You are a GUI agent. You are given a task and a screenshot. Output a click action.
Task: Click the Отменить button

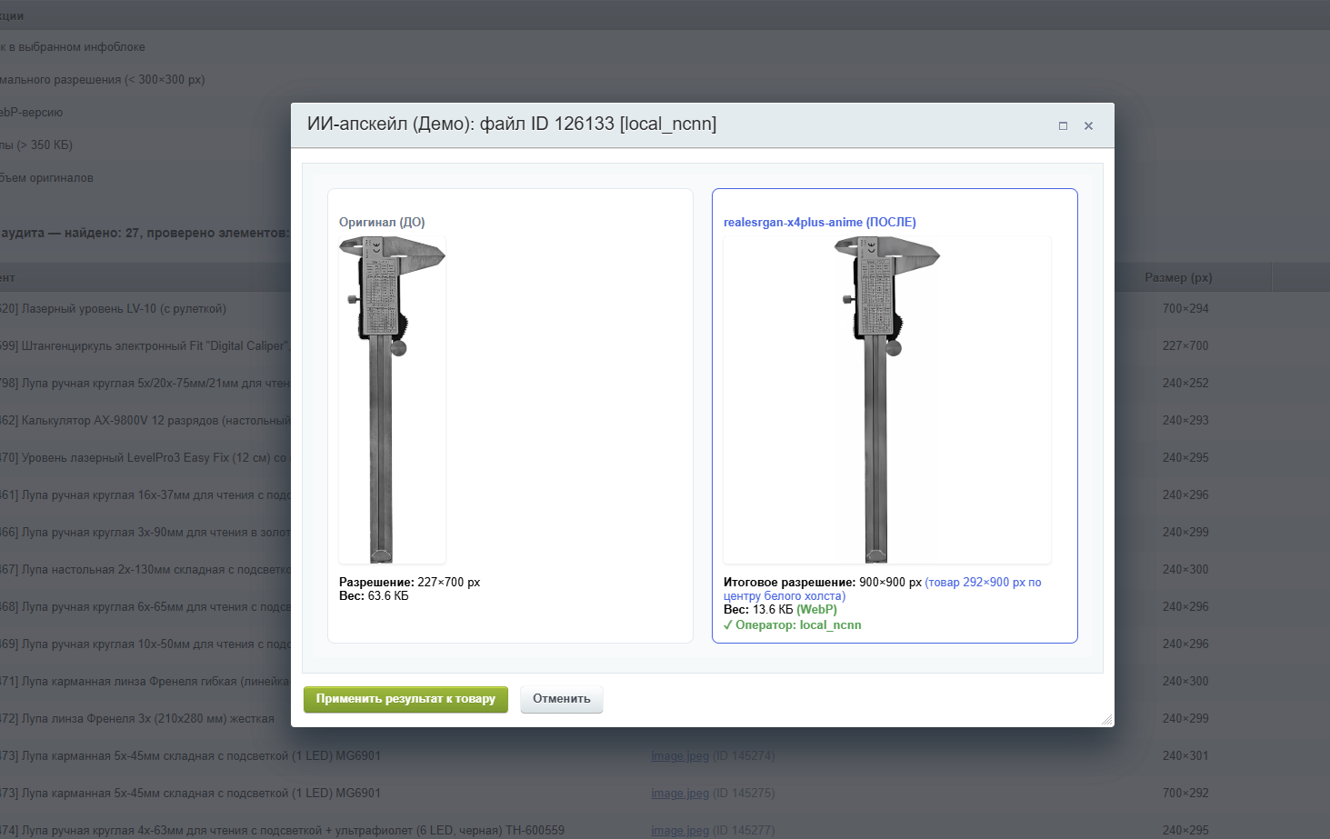pos(562,699)
